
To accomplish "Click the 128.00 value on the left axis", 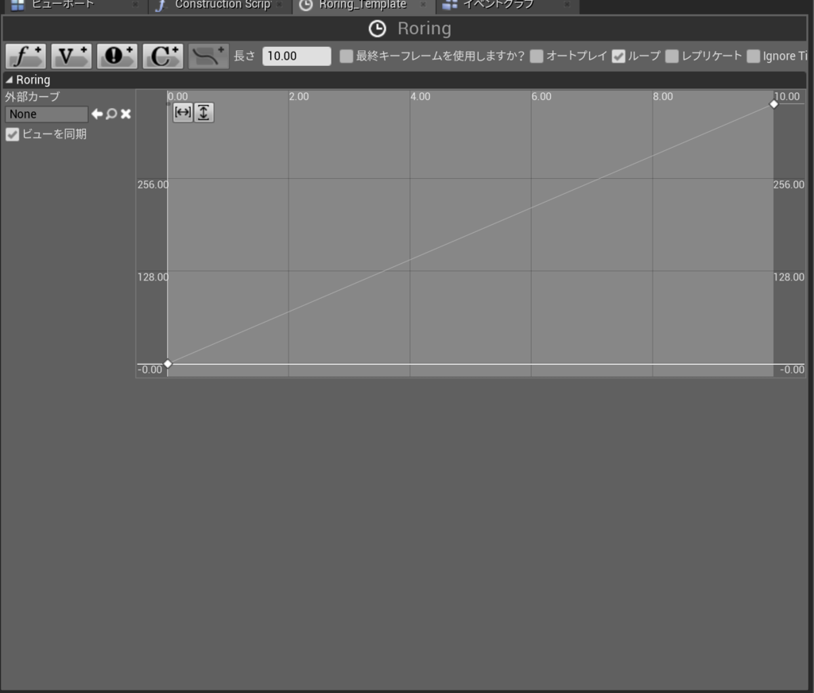I will point(153,277).
